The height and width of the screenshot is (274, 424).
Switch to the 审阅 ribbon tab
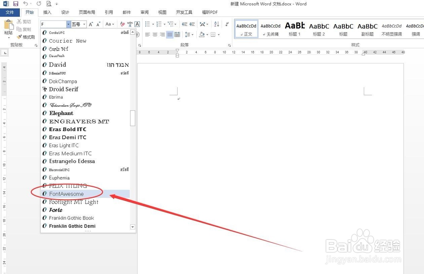point(145,12)
